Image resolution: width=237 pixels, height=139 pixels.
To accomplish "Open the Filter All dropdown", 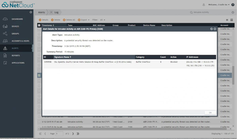I will [x=103, y=20].
